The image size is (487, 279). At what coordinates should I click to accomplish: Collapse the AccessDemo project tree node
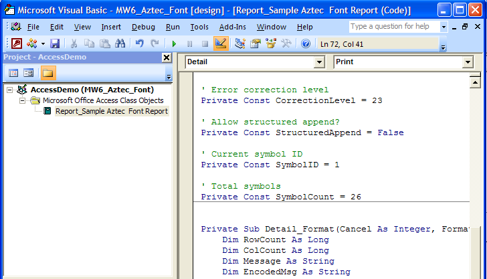[9, 90]
